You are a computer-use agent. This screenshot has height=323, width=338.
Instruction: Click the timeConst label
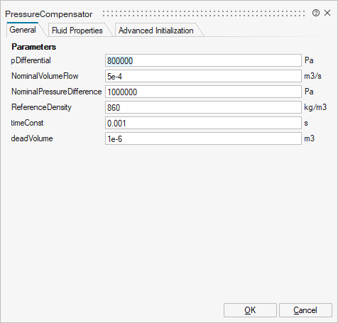[x=27, y=123]
